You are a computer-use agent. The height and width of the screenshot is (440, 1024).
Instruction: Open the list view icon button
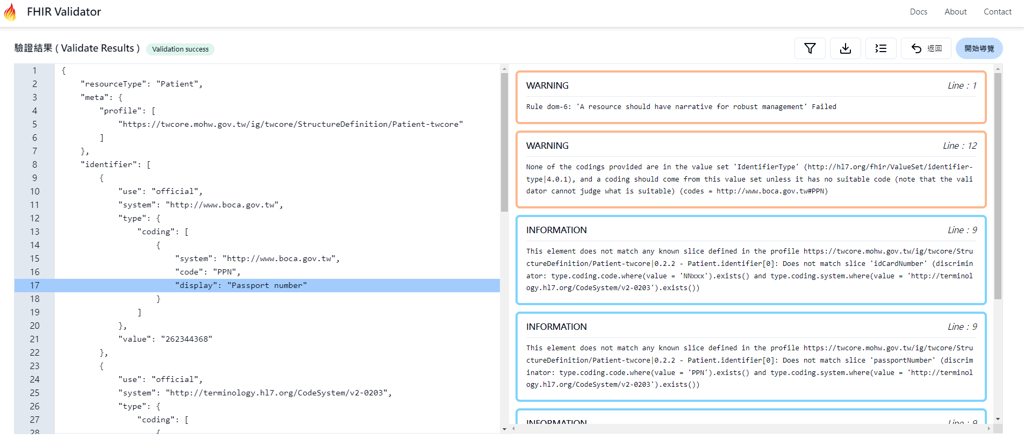(x=880, y=48)
